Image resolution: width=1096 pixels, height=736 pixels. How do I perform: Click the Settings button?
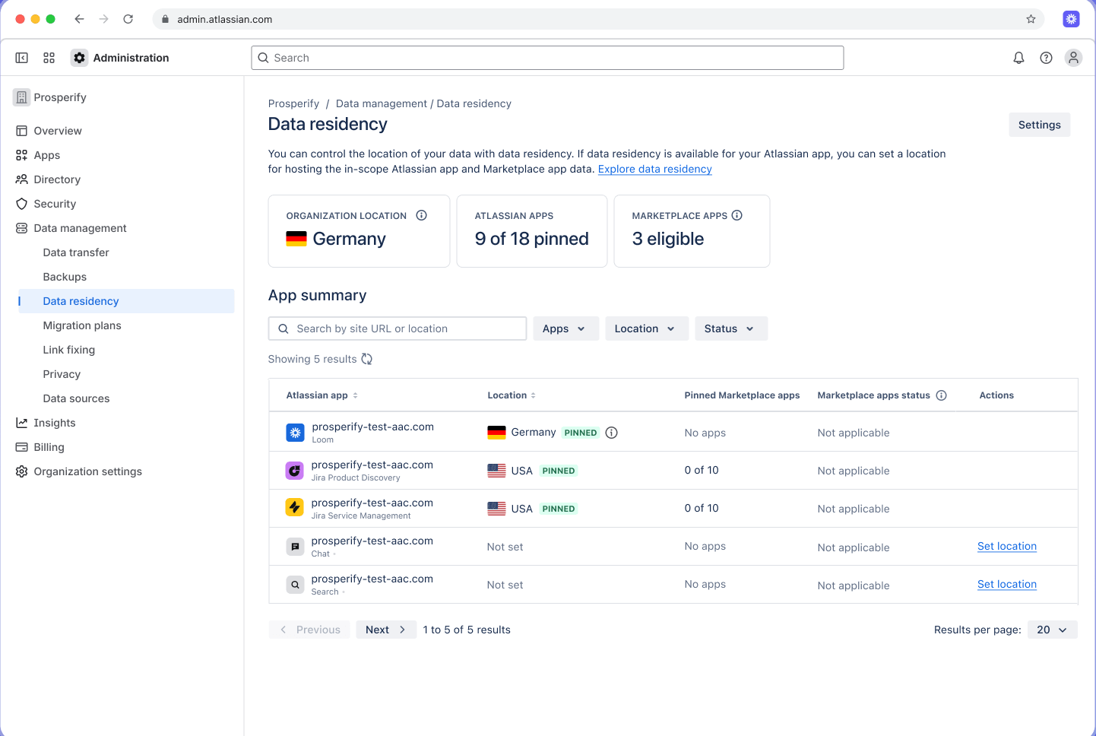point(1039,125)
